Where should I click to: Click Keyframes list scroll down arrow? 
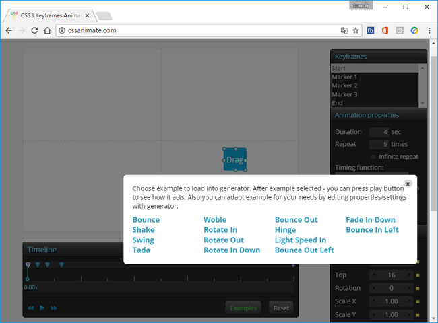423,103
